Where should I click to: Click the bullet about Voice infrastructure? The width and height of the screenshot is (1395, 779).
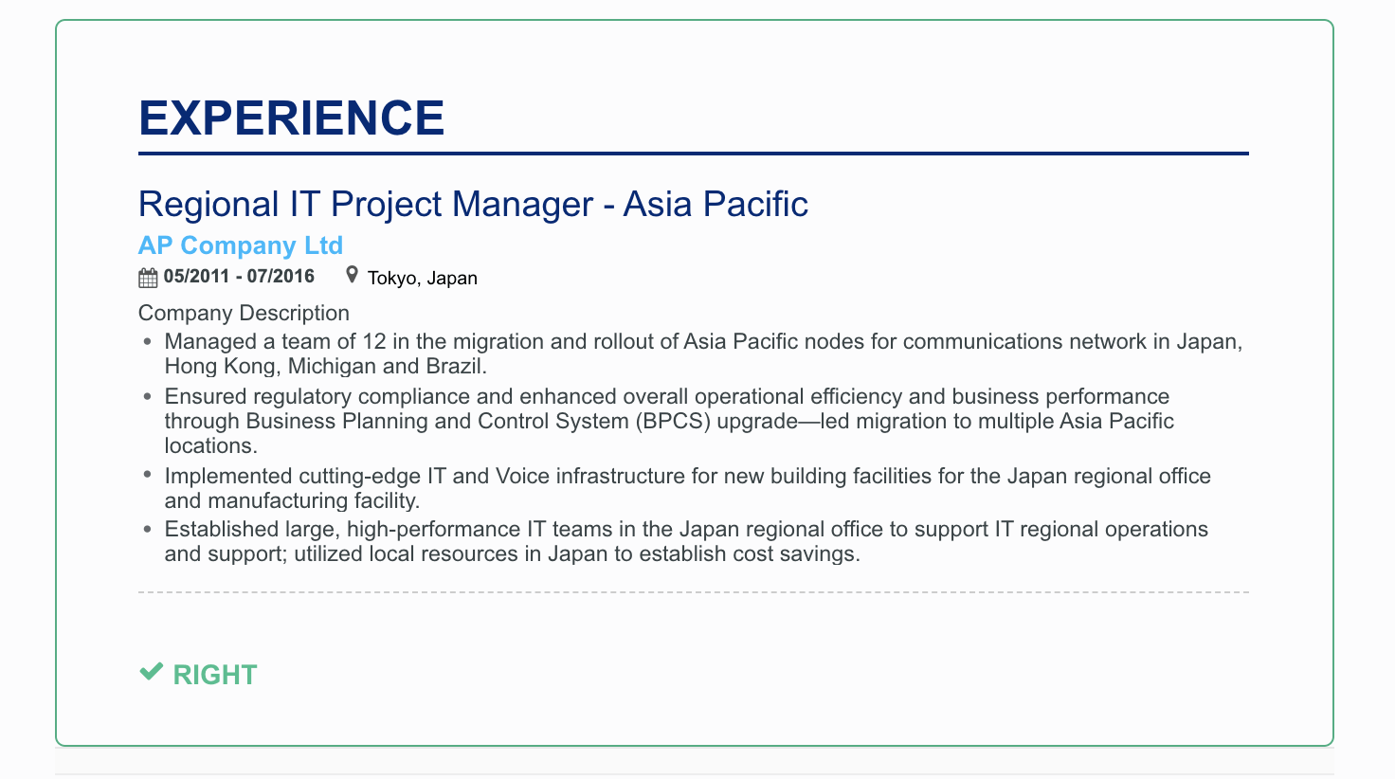pyautogui.click(x=688, y=488)
